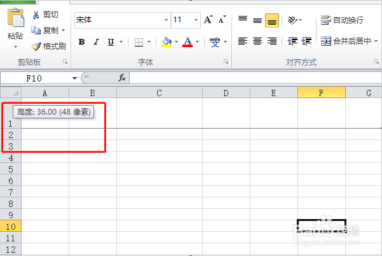This screenshot has height=256, width=382.
Task: Select column B header
Action: [93, 93]
